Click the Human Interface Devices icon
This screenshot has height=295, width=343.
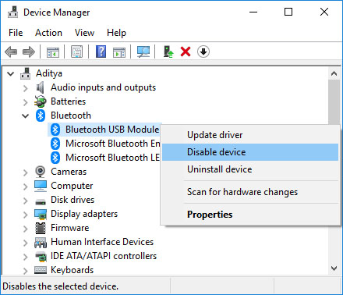(41, 243)
